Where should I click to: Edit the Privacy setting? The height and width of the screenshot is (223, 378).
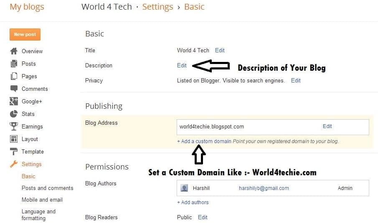tap(296, 80)
